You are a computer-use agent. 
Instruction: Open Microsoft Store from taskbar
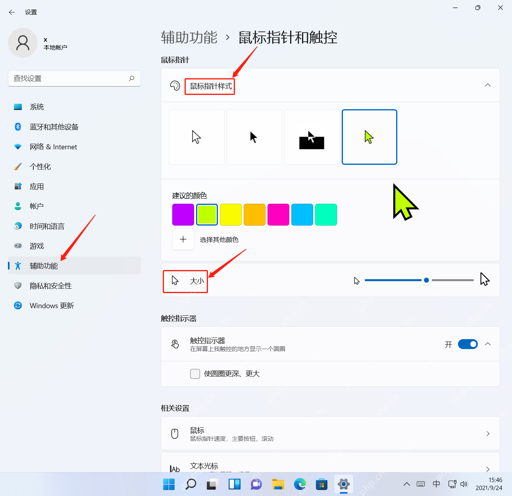[x=322, y=484]
